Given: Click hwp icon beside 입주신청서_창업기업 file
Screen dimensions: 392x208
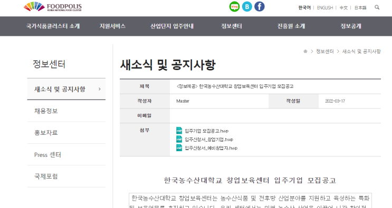Looking at the screenshot, I should [179, 139].
